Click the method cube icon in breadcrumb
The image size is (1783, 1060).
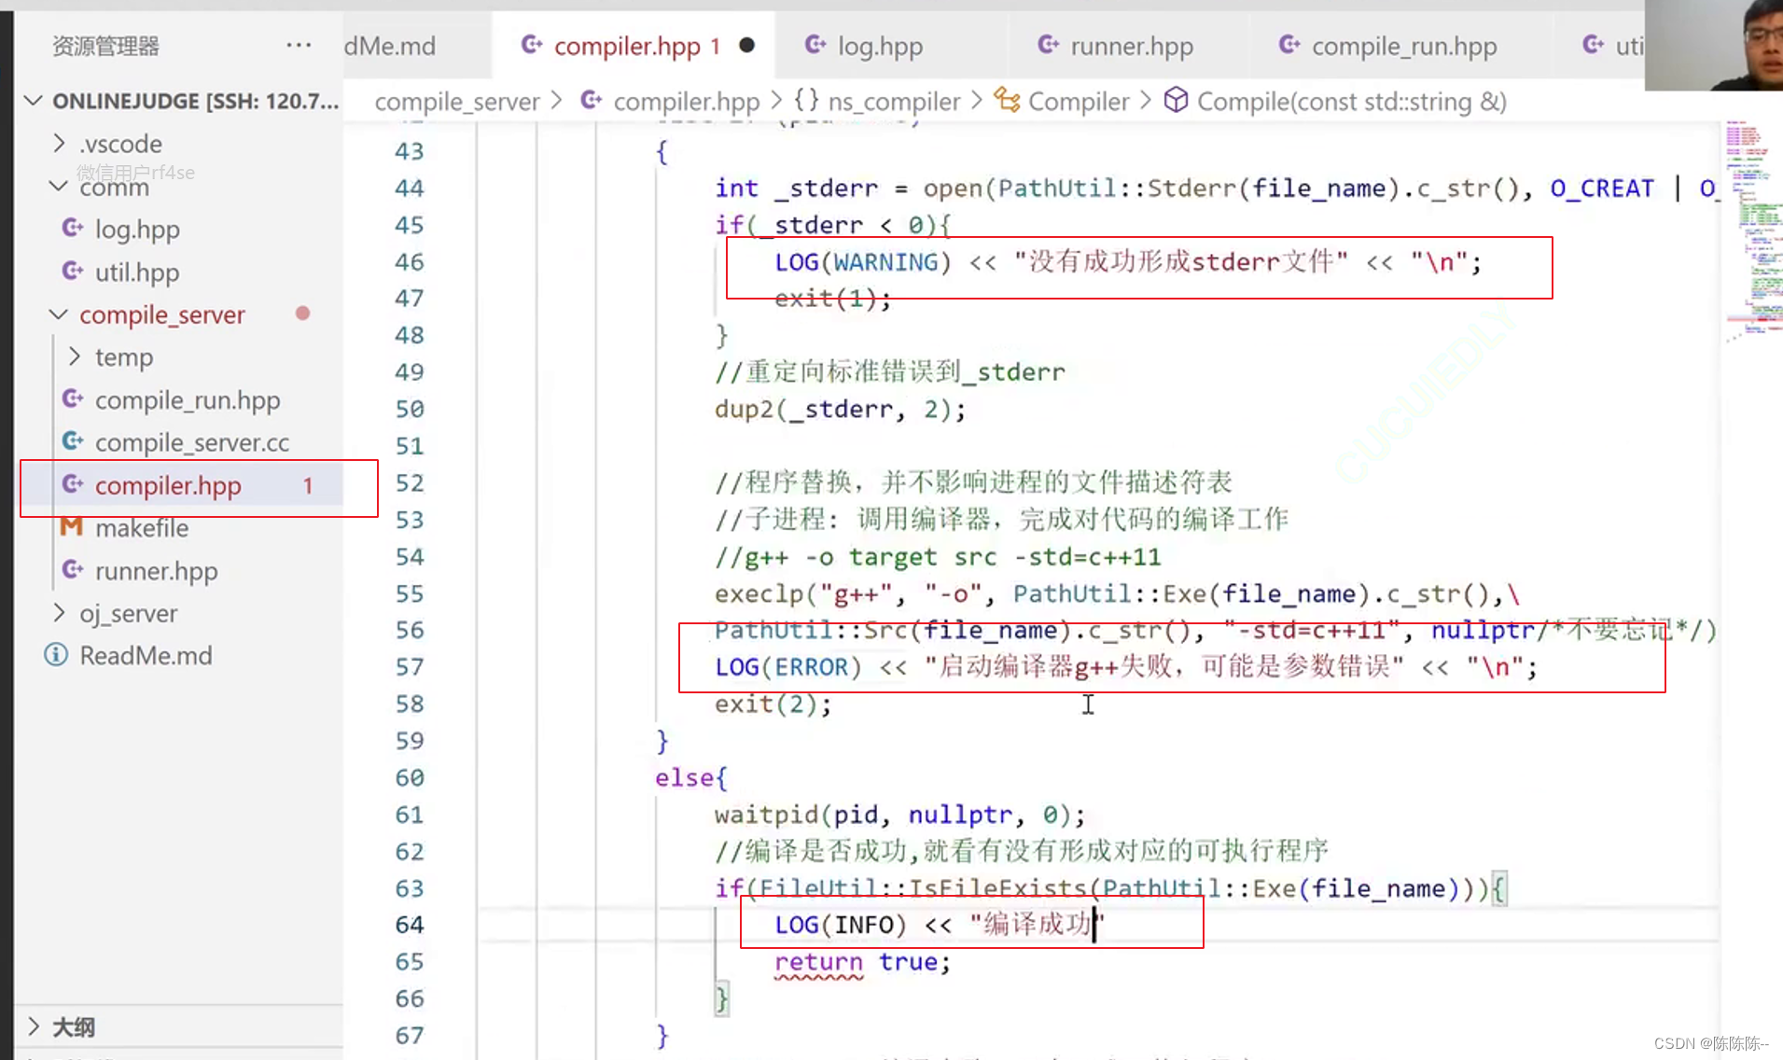(x=1177, y=100)
